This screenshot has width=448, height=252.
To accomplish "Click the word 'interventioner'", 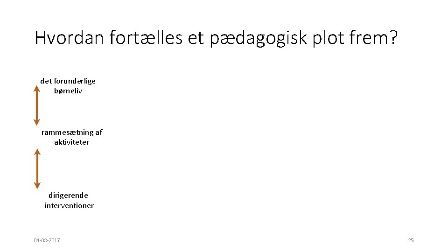I will (x=69, y=205).
